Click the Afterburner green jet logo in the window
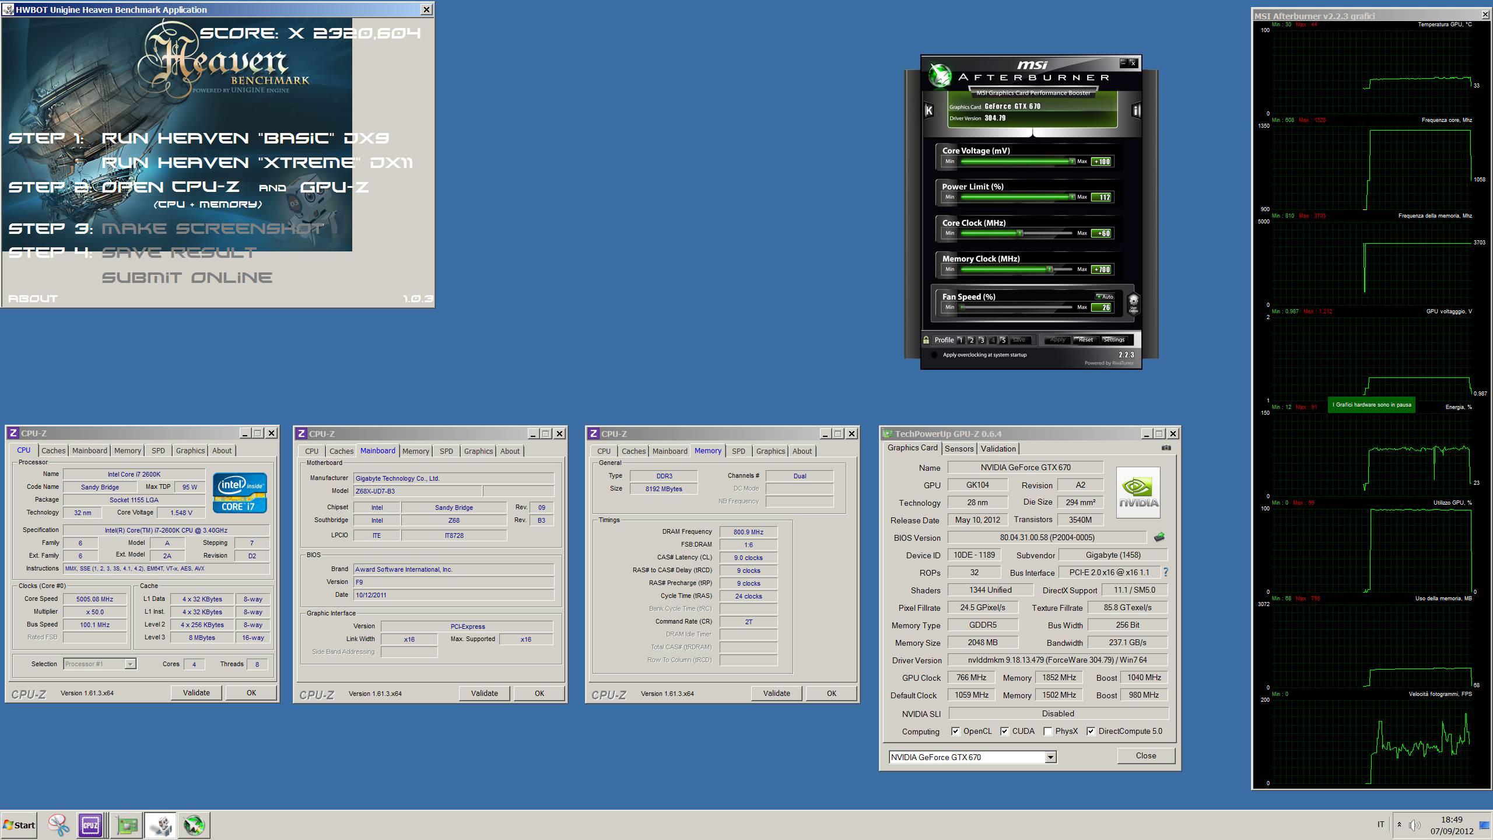 (x=940, y=75)
